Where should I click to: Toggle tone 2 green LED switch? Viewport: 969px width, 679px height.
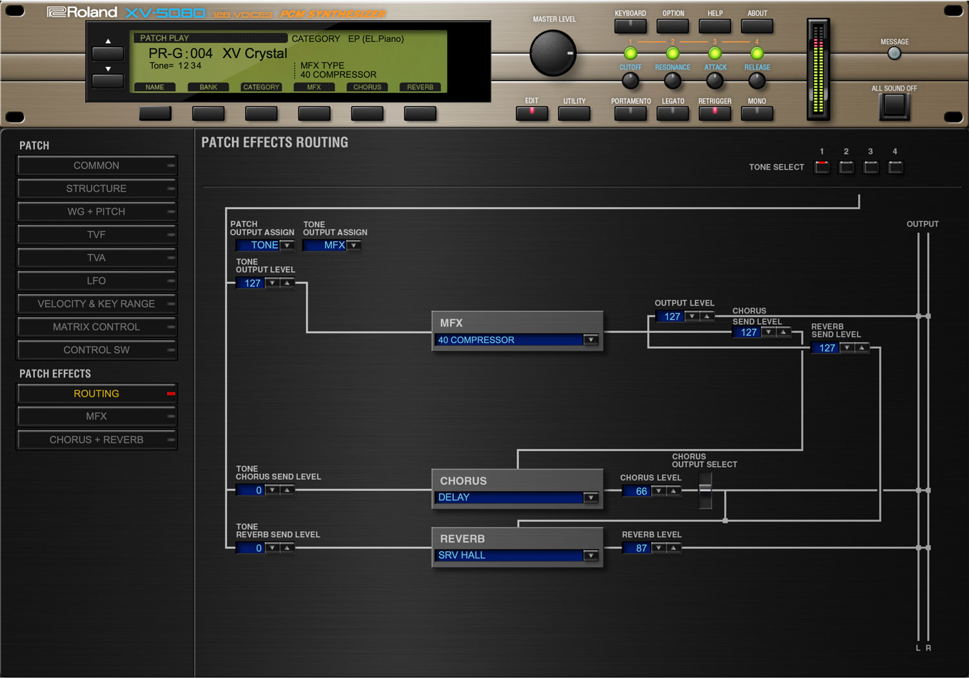coord(672,54)
